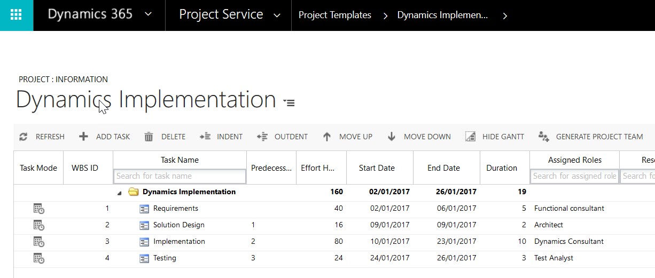Sort by Task Mode column header
The height and width of the screenshot is (278, 655).
tap(38, 168)
